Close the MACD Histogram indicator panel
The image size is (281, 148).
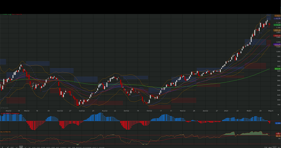(x=278, y=115)
